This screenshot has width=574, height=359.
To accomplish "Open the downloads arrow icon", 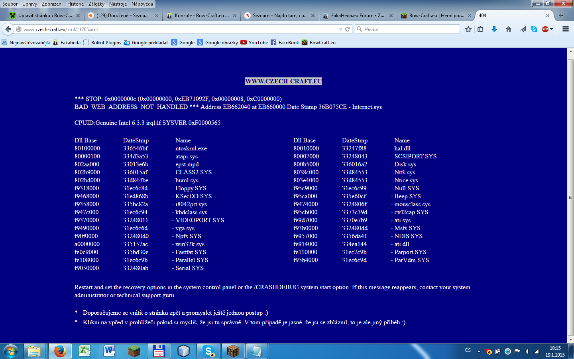I will tap(494, 29).
